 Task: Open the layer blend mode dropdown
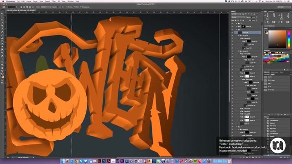pyautogui.click(x=238, y=17)
